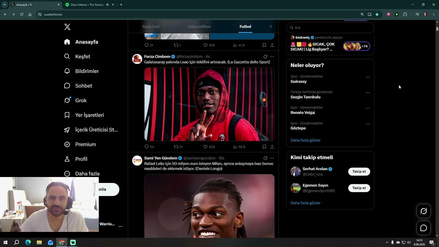The height and width of the screenshot is (247, 439).
Task: Open options for Göztepe trend
Action: coord(368,124)
